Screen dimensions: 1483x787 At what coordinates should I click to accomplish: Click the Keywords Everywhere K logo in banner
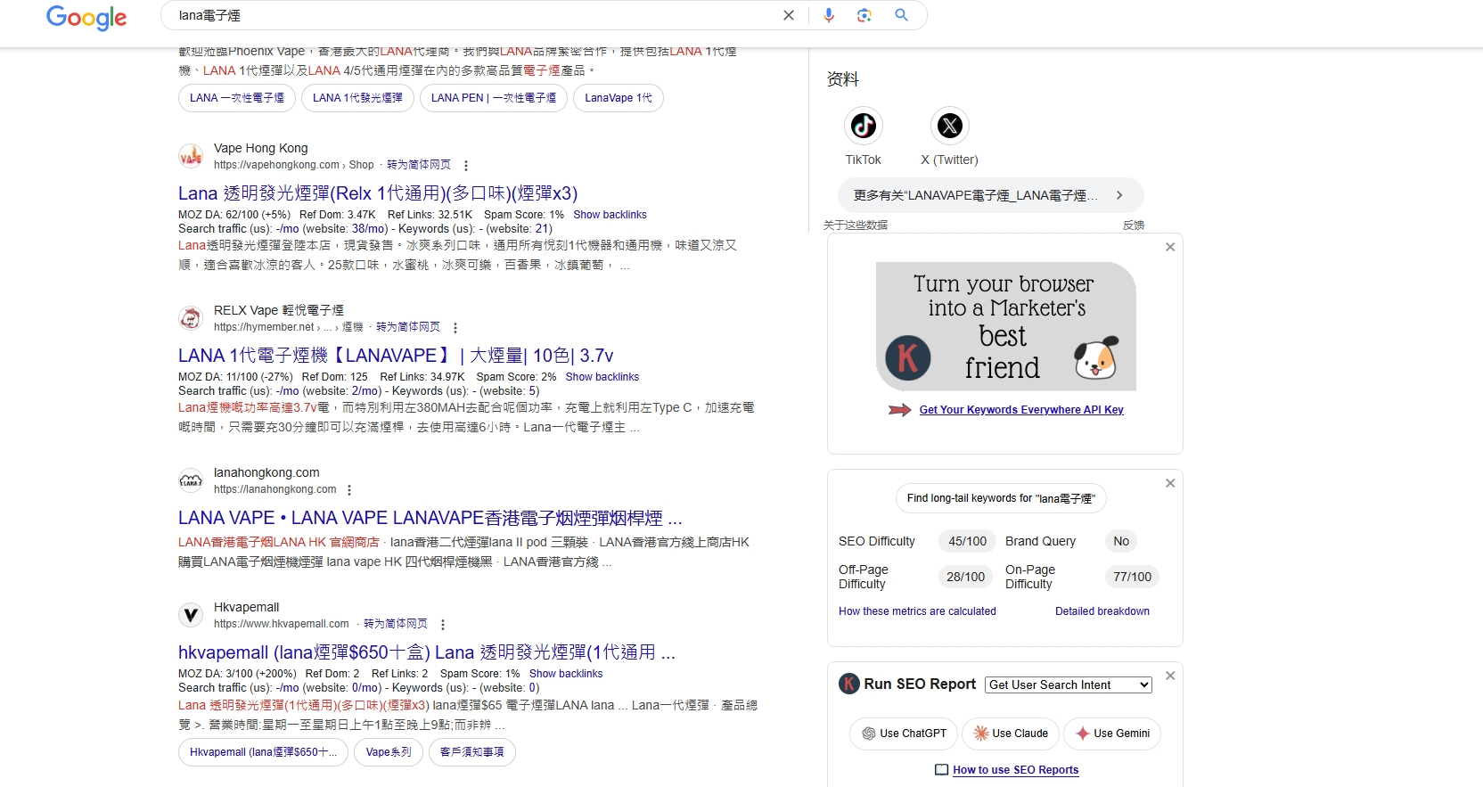coord(908,358)
